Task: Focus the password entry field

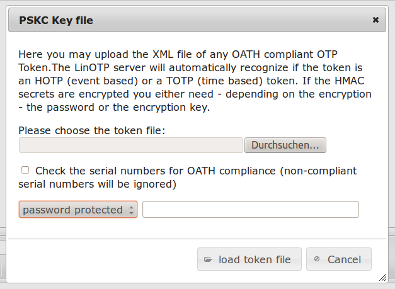Action: point(250,210)
